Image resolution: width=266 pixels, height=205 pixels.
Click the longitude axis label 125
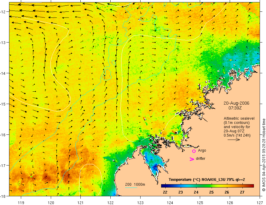(200, 203)
